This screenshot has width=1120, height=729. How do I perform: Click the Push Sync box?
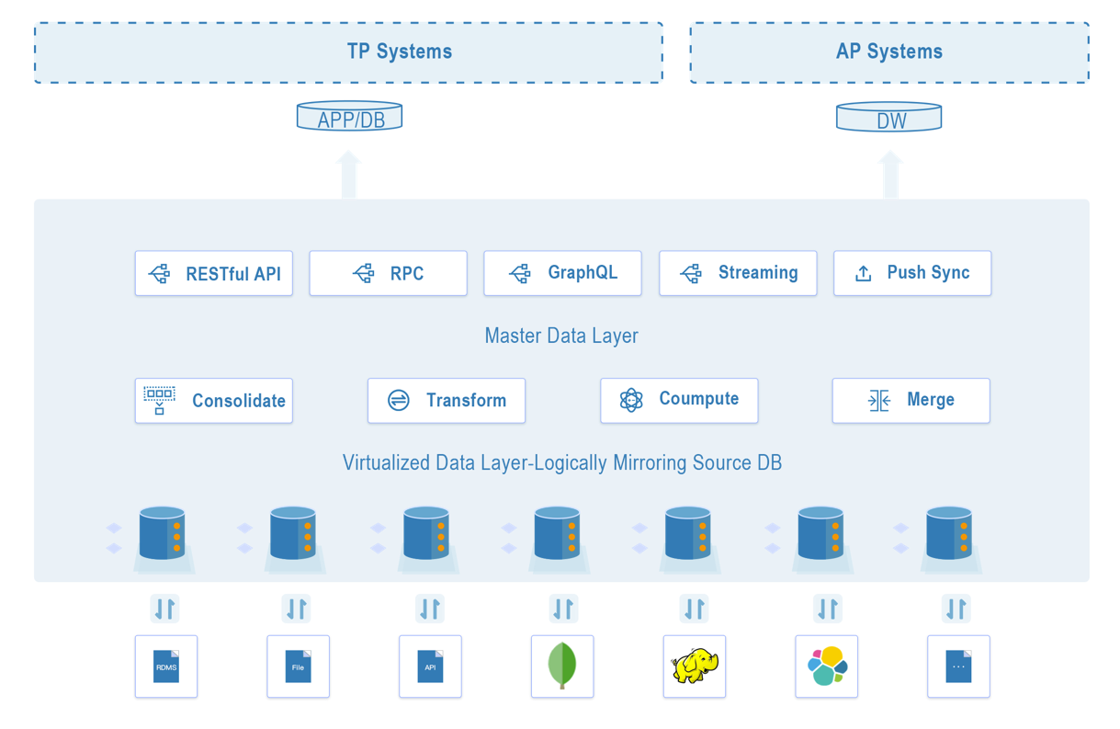[x=912, y=273]
